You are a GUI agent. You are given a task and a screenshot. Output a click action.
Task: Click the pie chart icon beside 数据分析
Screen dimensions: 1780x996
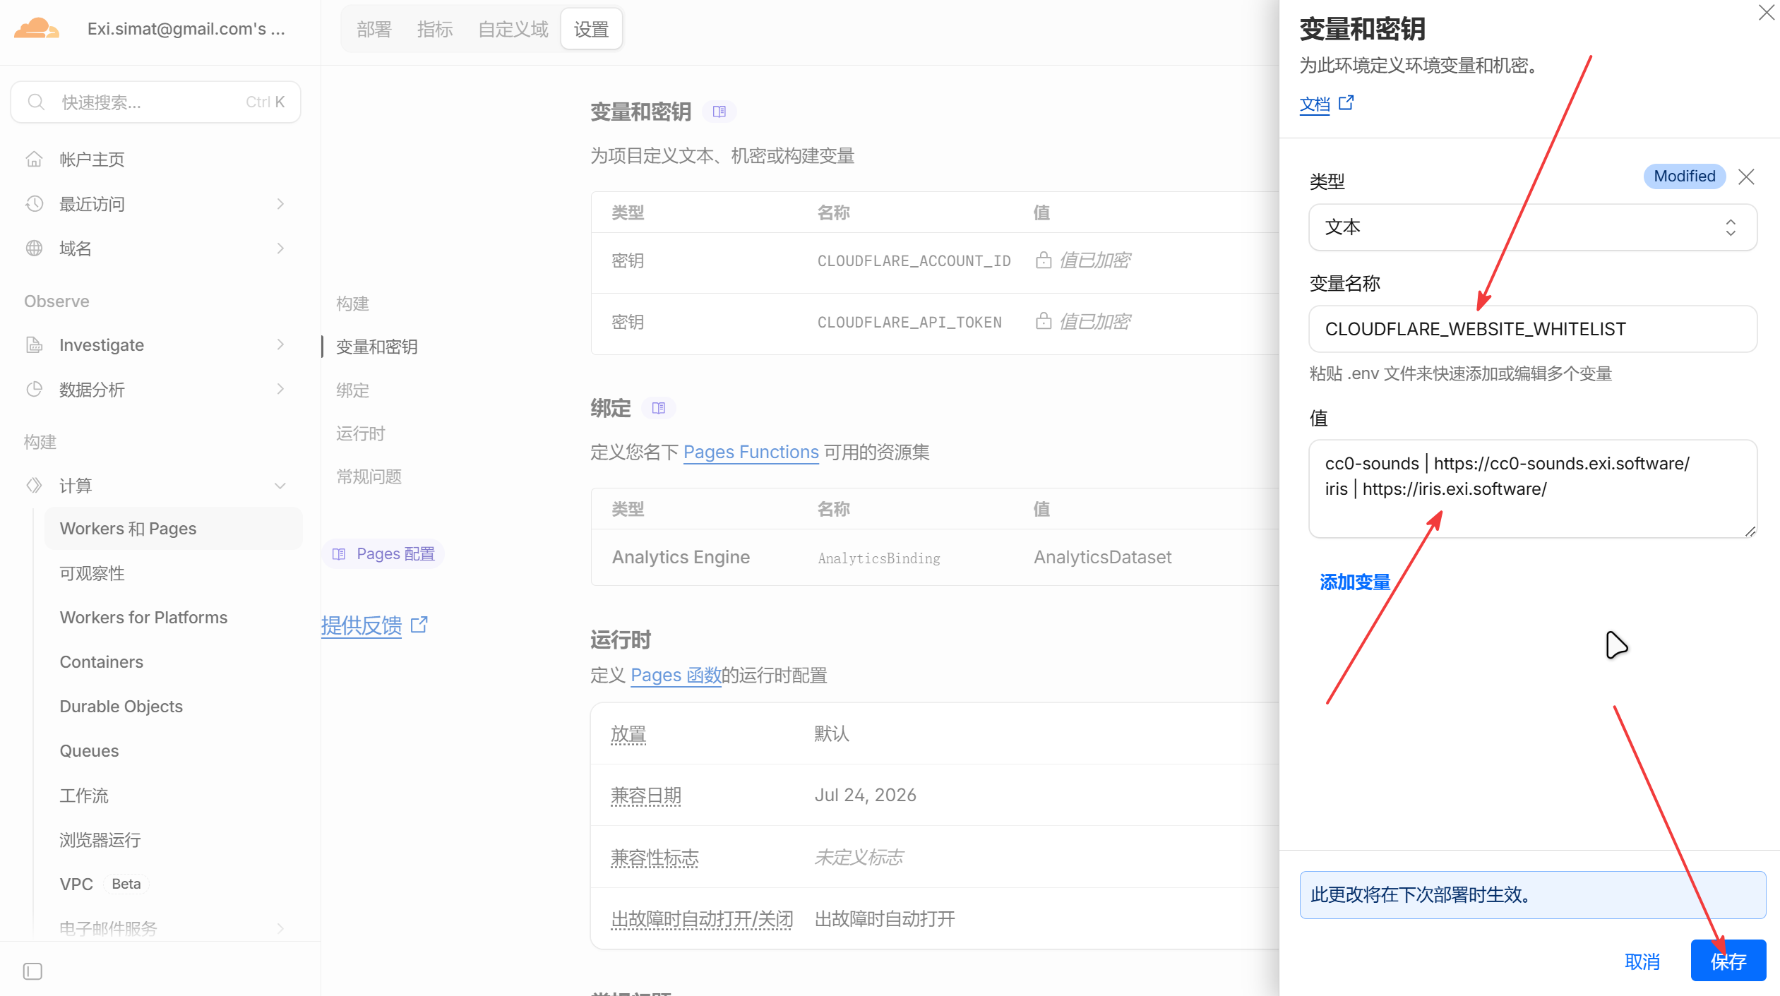[x=34, y=390]
